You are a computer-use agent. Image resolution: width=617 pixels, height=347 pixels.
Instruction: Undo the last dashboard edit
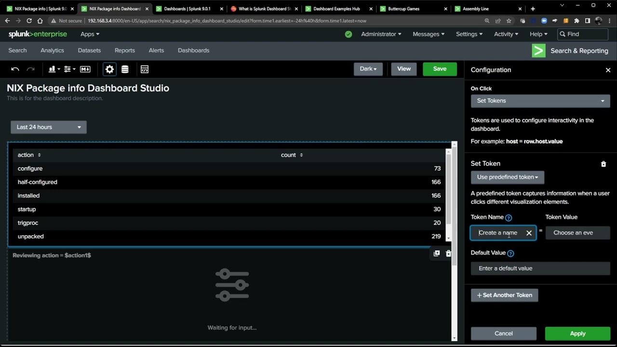15,69
